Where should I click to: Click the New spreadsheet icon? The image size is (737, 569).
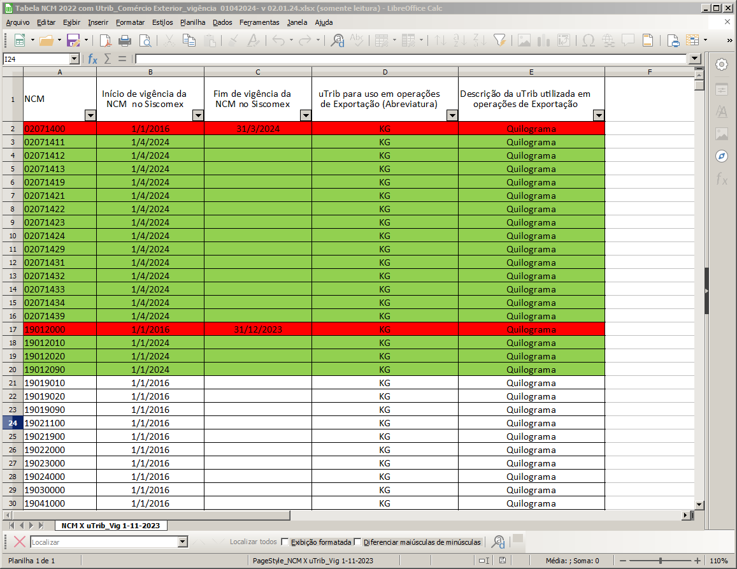point(20,40)
